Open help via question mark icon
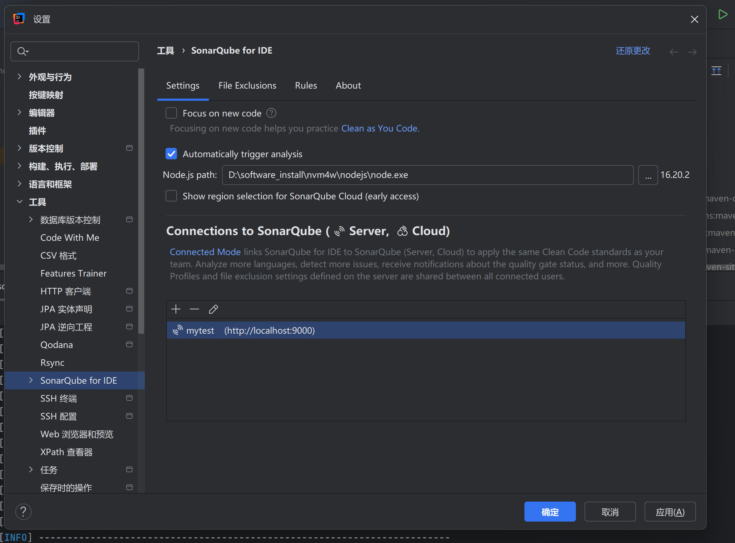 coord(24,512)
